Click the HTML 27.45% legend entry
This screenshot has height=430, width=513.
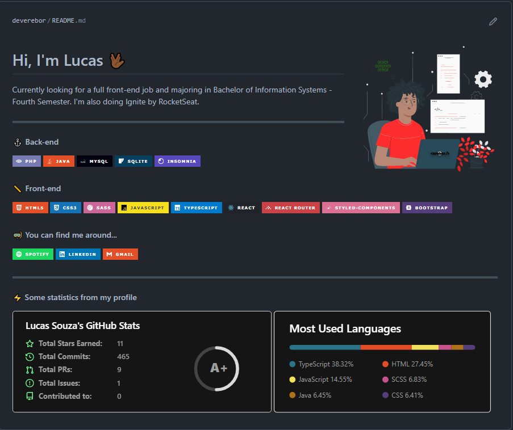click(x=408, y=364)
